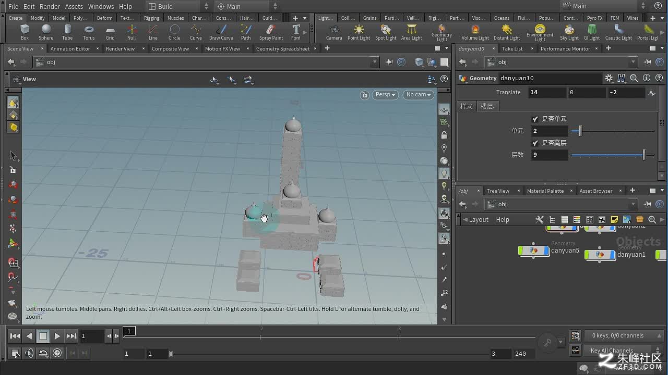Viewport: 668px width, 375px height.
Task: Select the Torus shelf tool
Action: point(89,32)
